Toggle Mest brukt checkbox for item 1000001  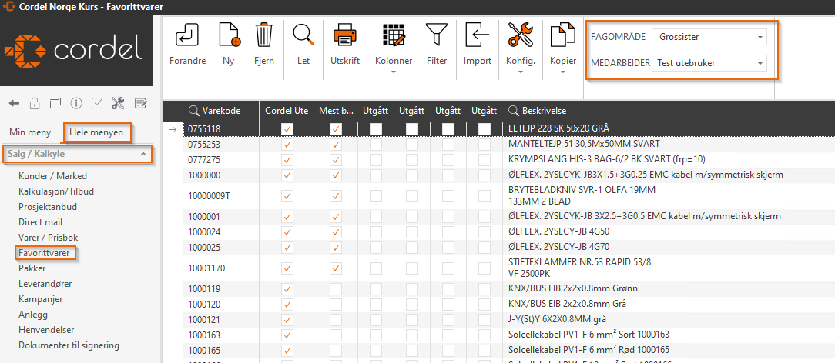pyautogui.click(x=336, y=217)
